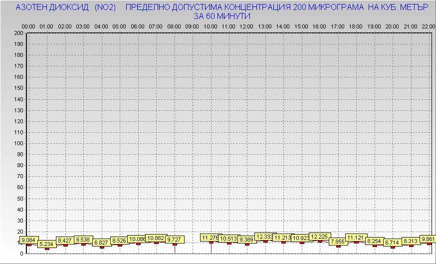The height and width of the screenshot is (264, 436).
Task: Click the 200 value on vertical axis
Action: (x=18, y=33)
